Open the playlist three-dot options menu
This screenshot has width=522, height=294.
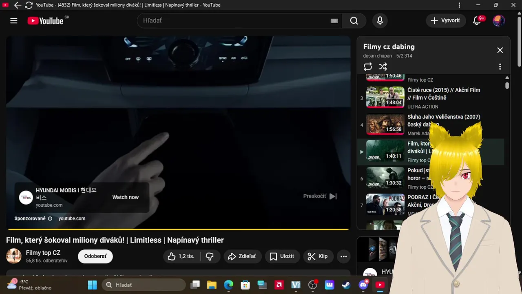(x=500, y=67)
